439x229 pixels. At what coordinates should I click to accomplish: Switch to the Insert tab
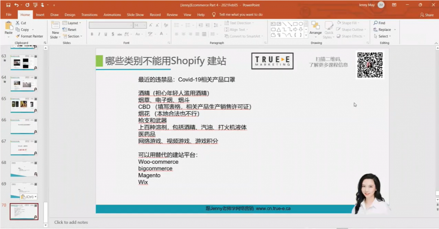[40, 15]
